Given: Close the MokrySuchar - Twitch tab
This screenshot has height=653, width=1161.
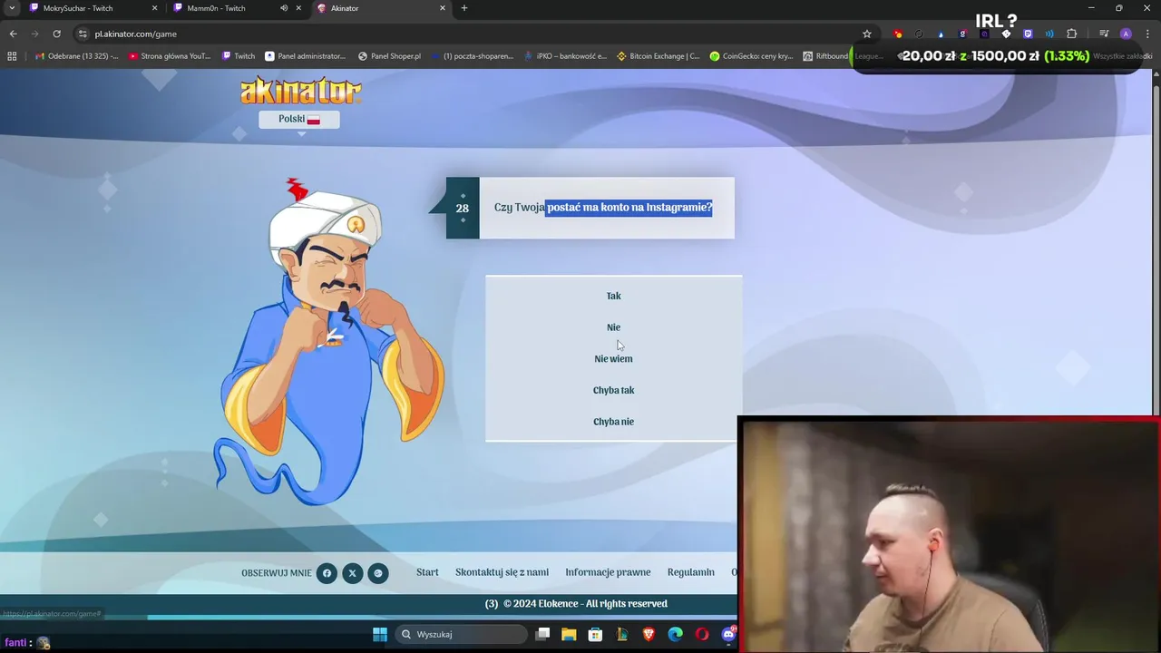Looking at the screenshot, I should coord(154,8).
